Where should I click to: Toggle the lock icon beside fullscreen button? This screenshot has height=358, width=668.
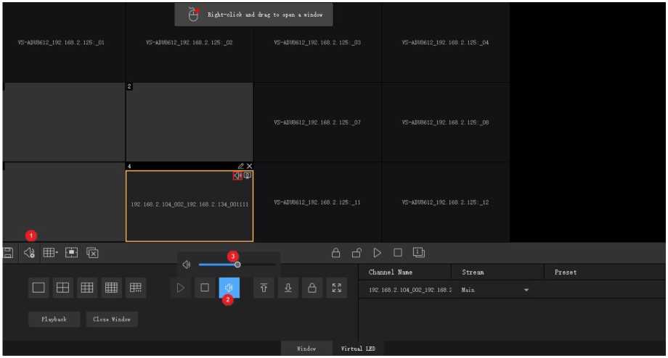(x=312, y=288)
